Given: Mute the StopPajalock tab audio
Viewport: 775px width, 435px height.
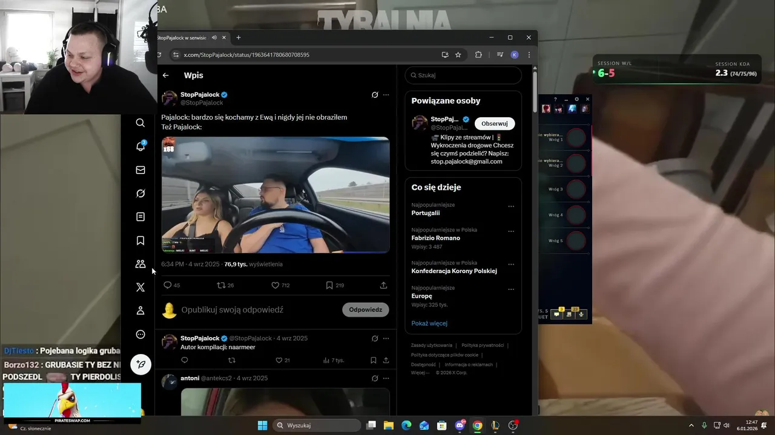Looking at the screenshot, I should pos(214,37).
